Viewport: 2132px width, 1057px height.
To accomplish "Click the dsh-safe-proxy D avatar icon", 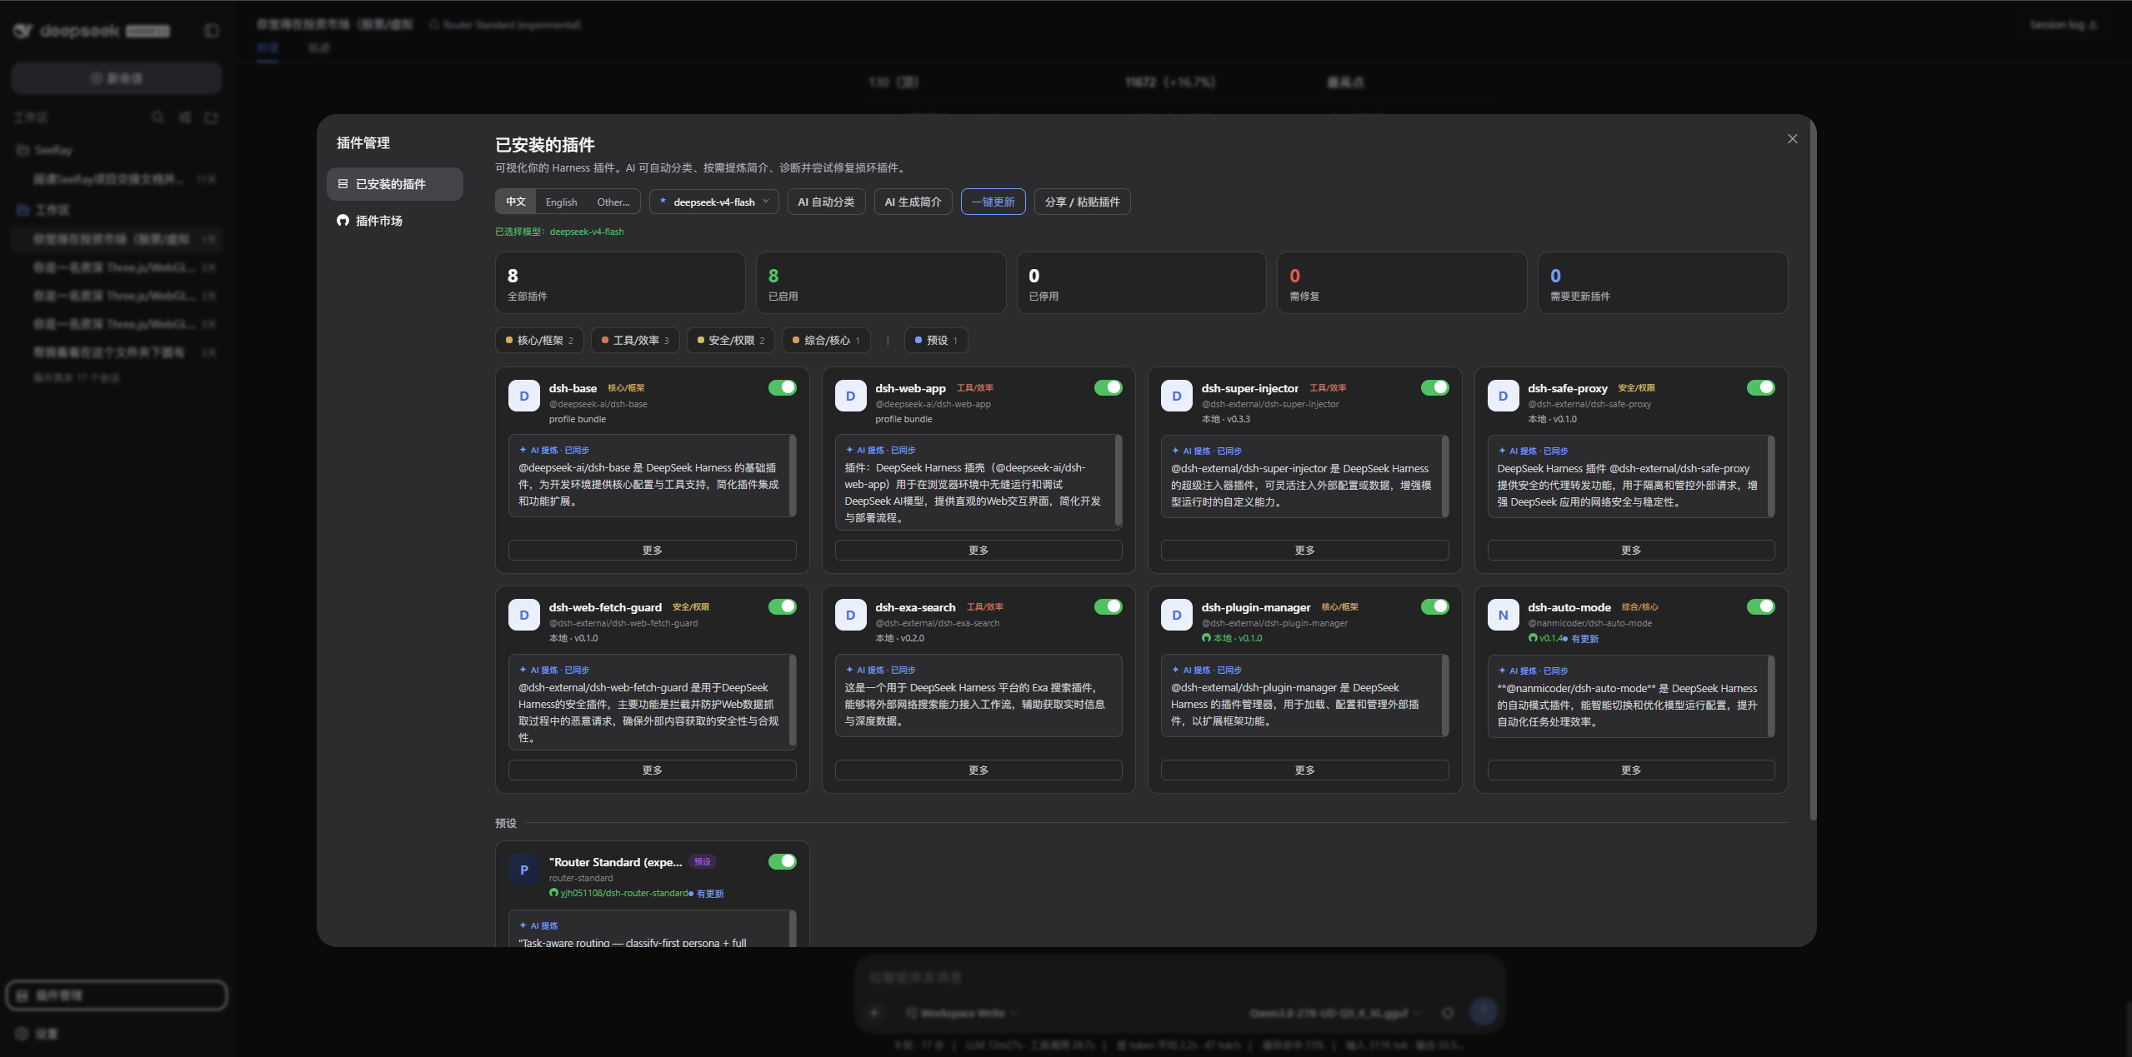I will [x=1503, y=396].
